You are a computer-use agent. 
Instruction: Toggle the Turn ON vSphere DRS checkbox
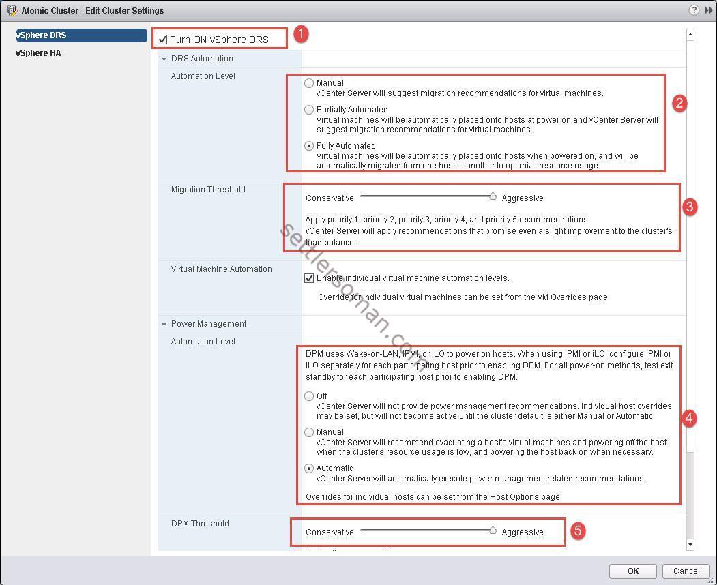(x=162, y=40)
